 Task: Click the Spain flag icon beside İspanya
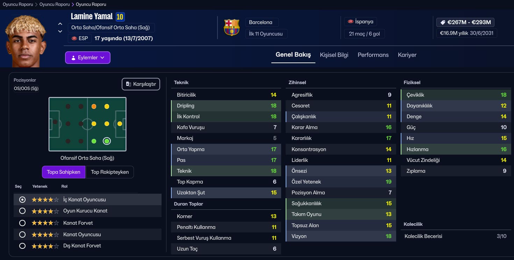click(x=350, y=22)
